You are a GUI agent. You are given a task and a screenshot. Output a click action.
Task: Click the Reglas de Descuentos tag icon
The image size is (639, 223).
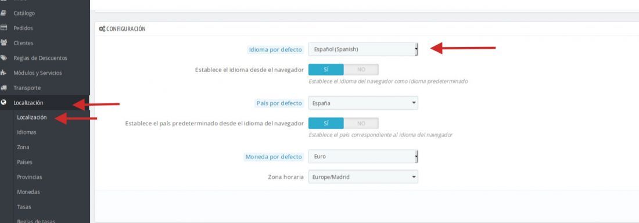pos(3,58)
